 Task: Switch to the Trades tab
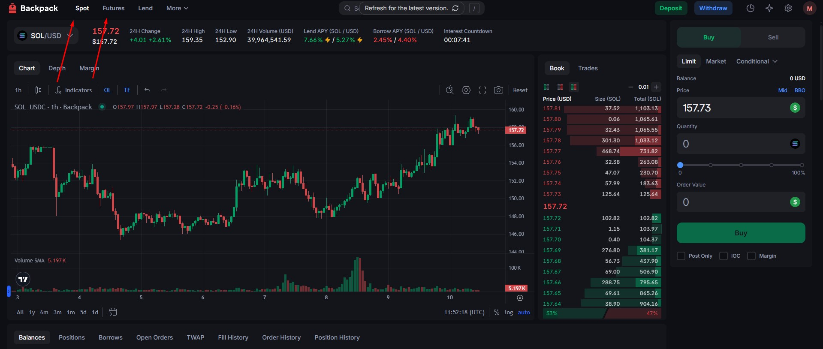click(x=588, y=68)
